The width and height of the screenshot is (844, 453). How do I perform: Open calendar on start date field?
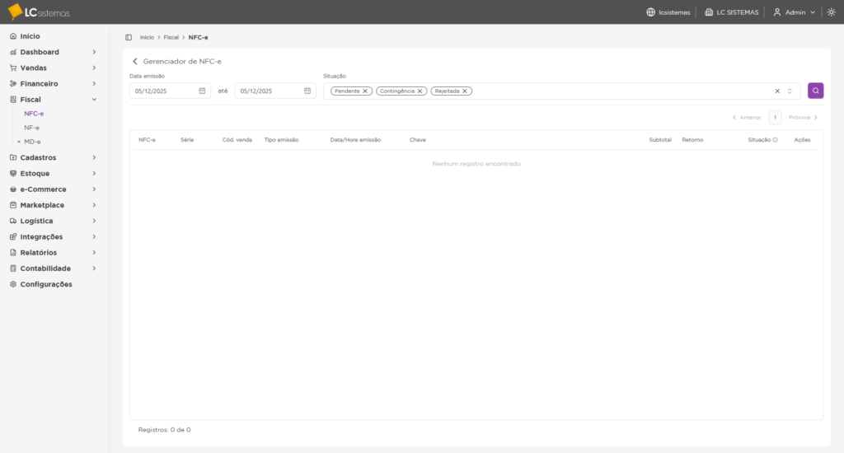pyautogui.click(x=202, y=91)
